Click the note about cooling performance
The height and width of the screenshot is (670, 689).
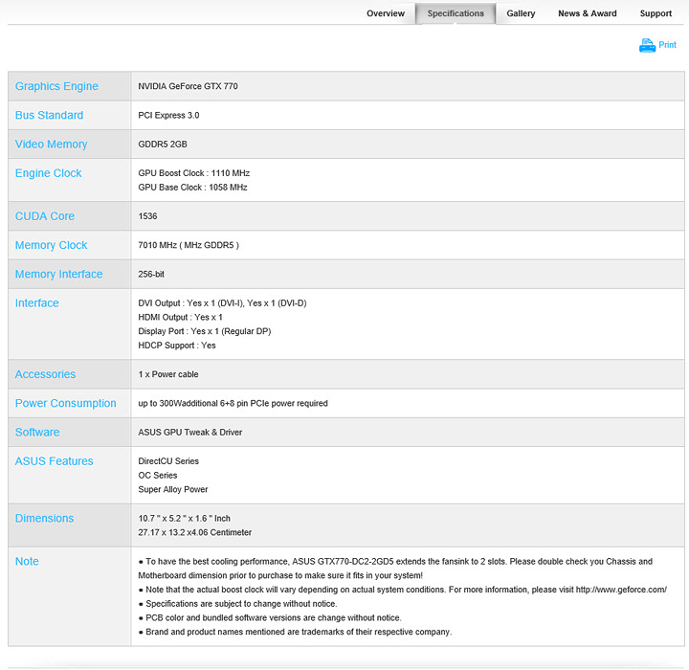click(x=395, y=569)
